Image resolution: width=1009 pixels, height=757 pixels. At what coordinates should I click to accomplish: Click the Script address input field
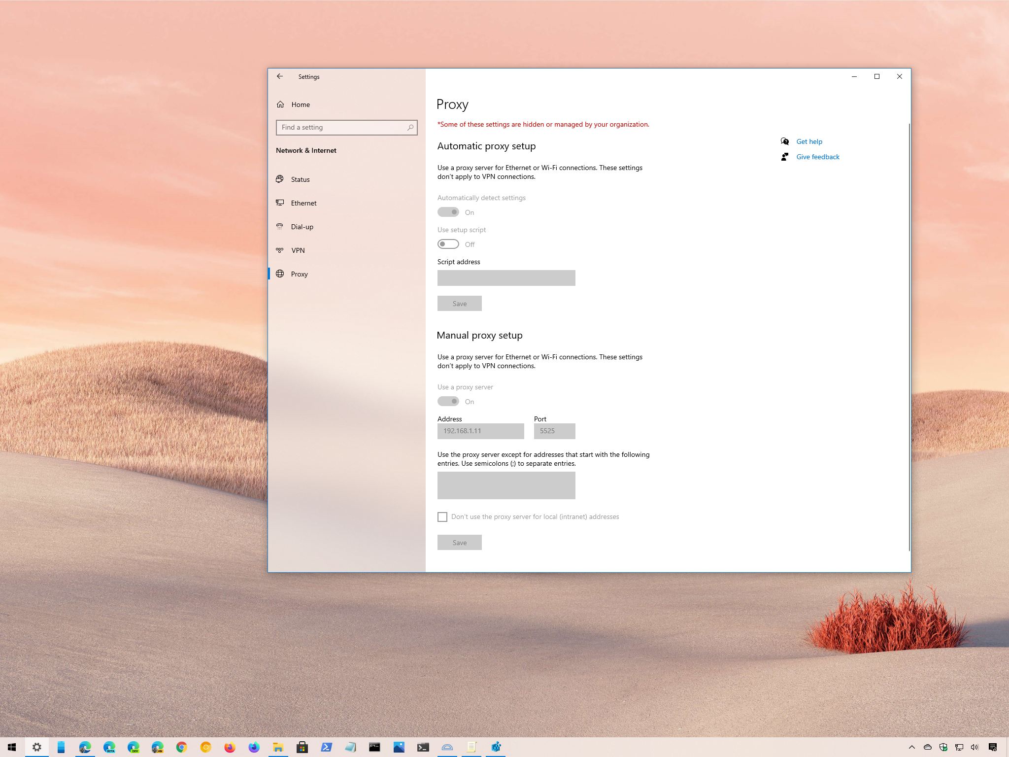[x=506, y=277]
